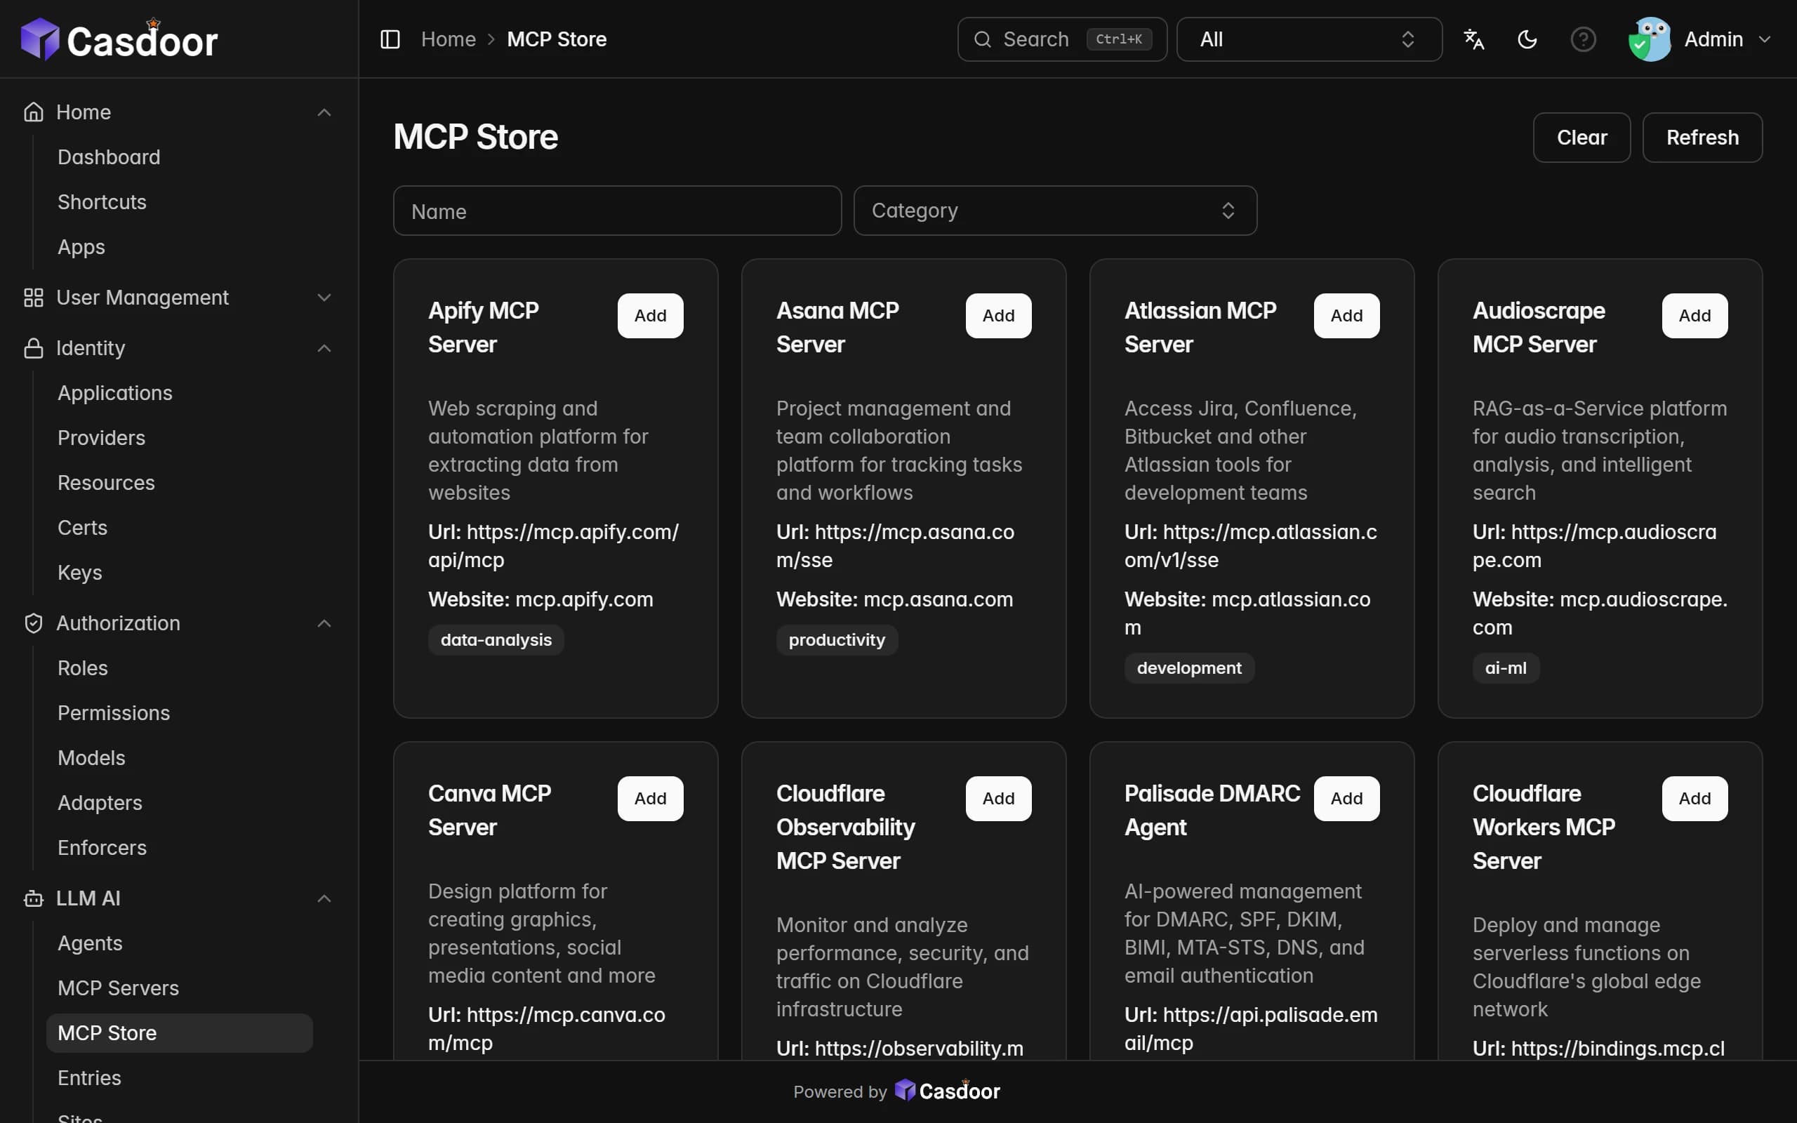The height and width of the screenshot is (1123, 1797).
Task: Collapse the Home sidebar section
Action: tap(324, 112)
